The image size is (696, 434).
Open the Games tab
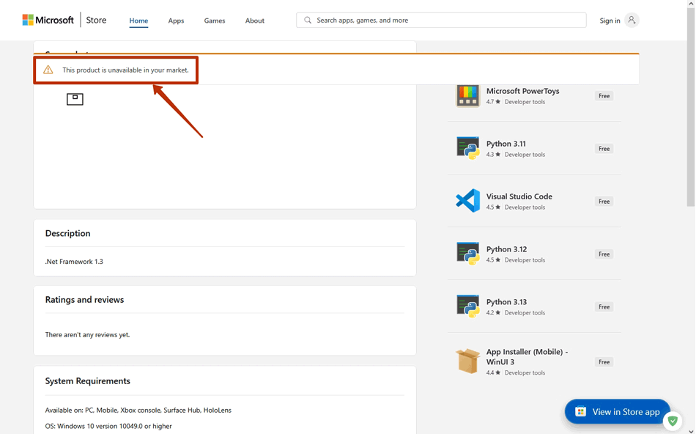(215, 21)
